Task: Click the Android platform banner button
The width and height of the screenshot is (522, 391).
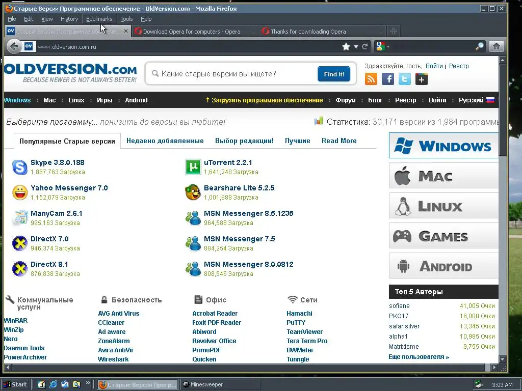Action: pos(443,266)
